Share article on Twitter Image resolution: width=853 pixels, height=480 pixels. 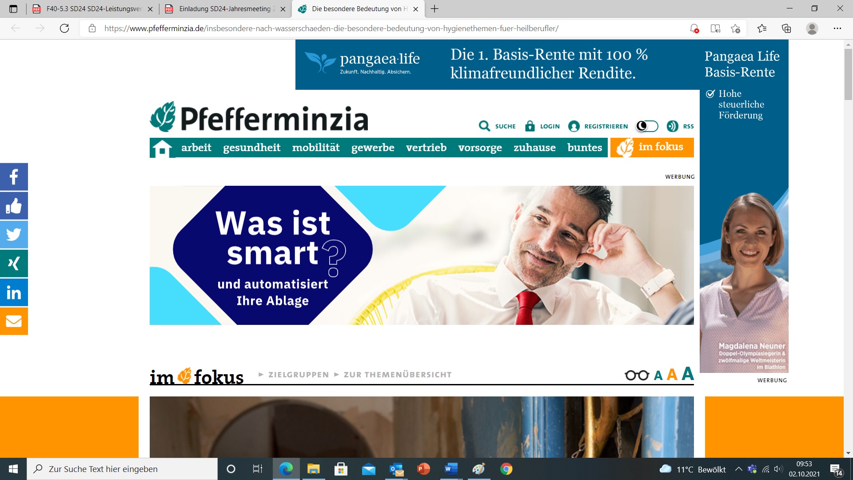click(14, 235)
